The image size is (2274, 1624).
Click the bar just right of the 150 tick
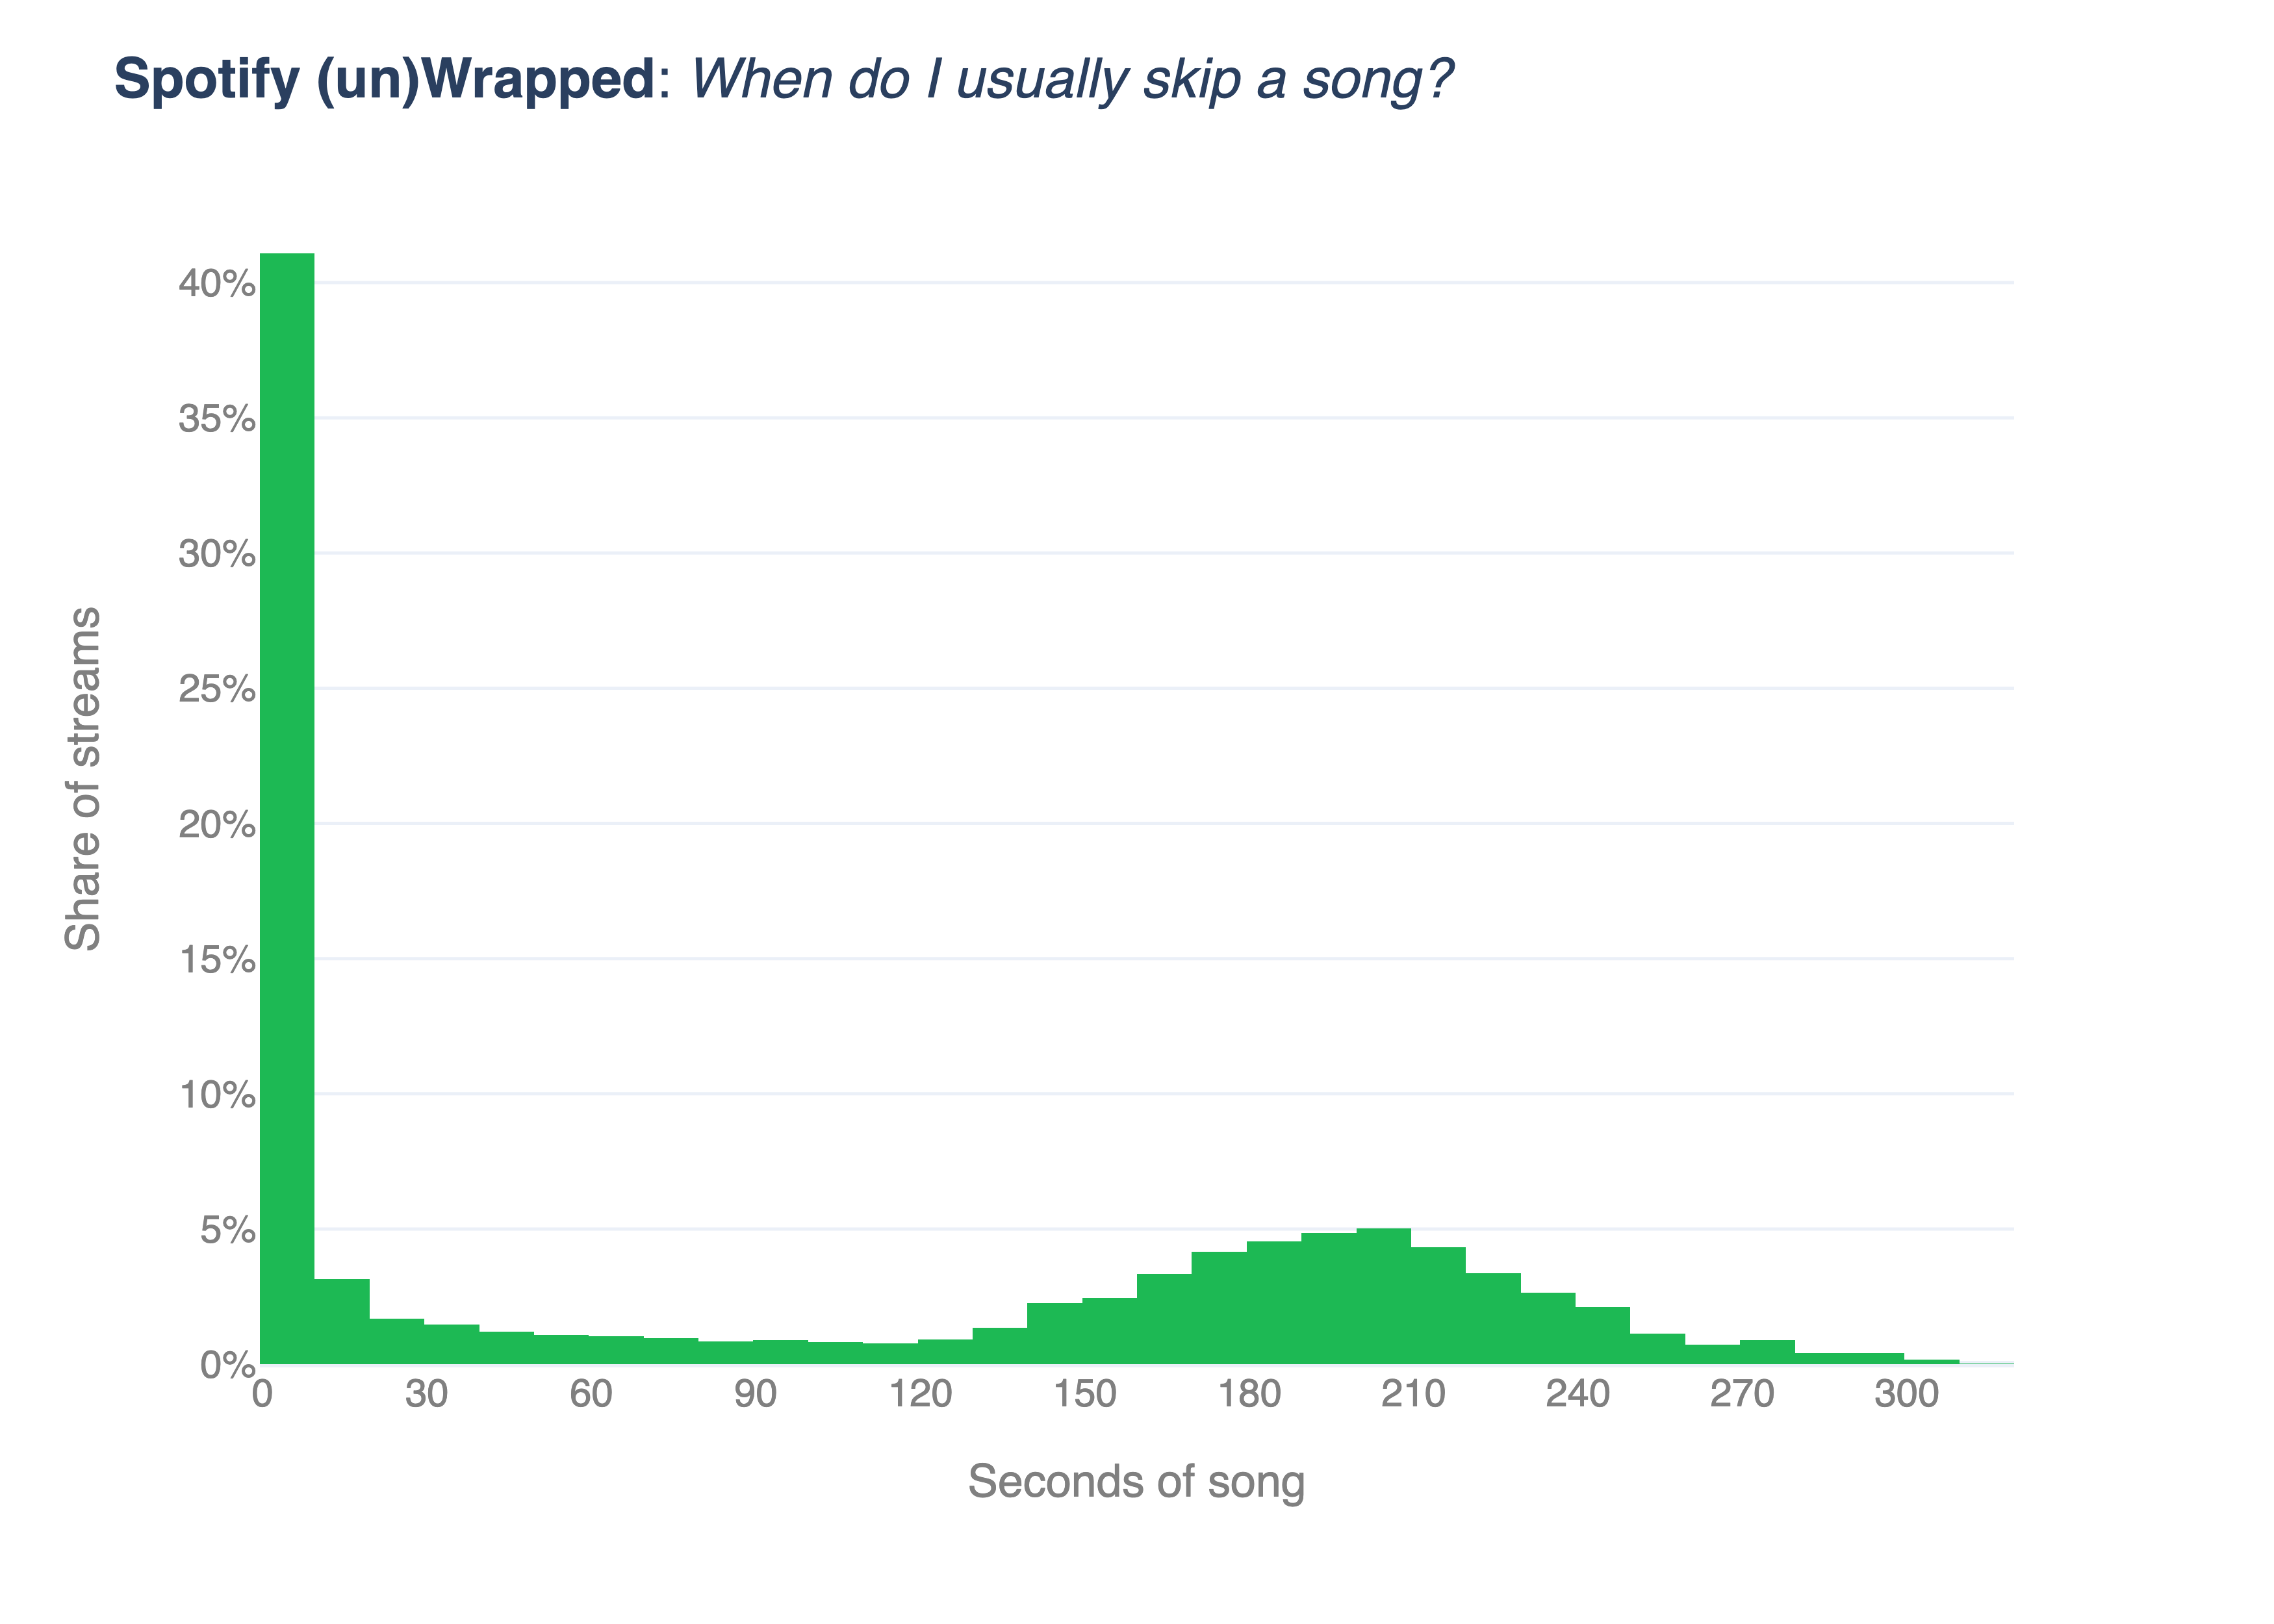(x=1109, y=1331)
